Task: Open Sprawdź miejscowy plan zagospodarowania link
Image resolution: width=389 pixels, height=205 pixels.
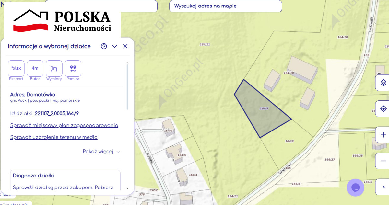Action: point(64,125)
